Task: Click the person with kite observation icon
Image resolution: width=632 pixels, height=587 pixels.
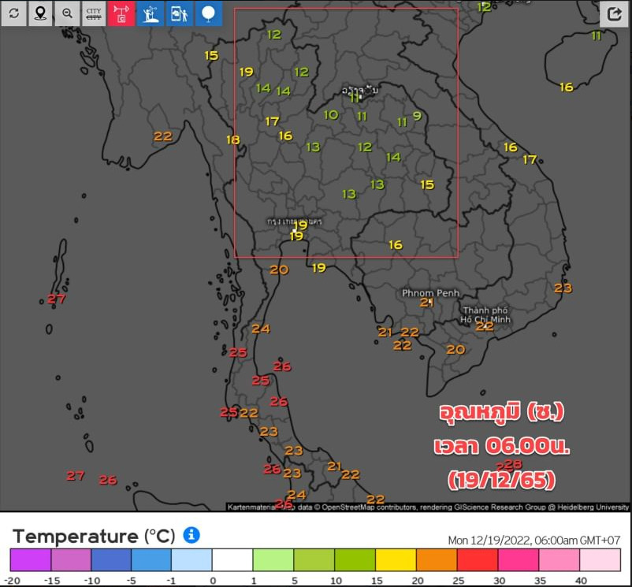Action: 151,13
